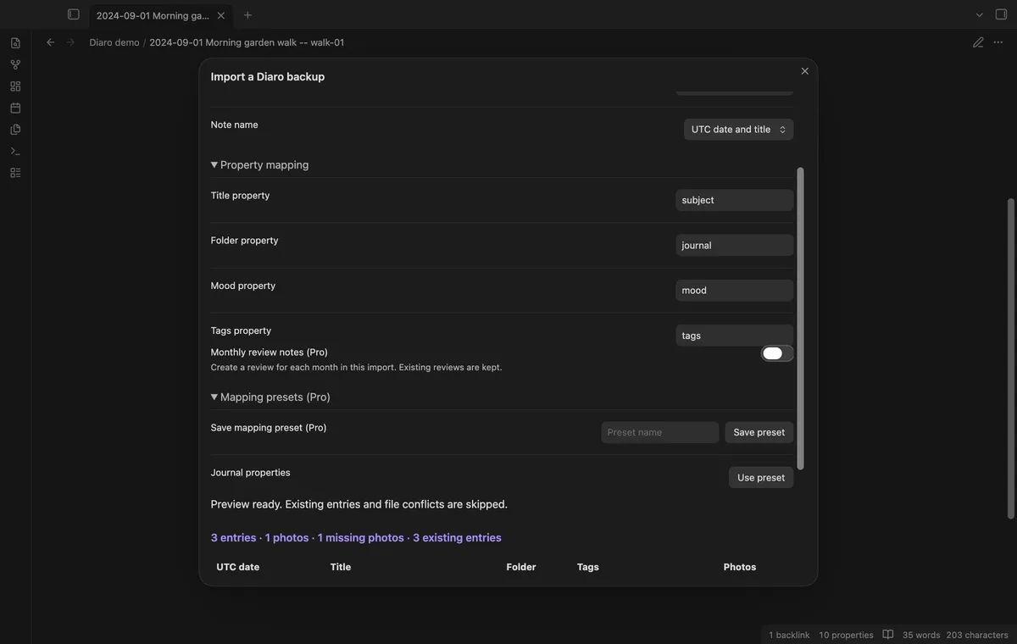The width and height of the screenshot is (1017, 644).
Task: Open quick switcher ribbon icon
Action: click(x=15, y=43)
